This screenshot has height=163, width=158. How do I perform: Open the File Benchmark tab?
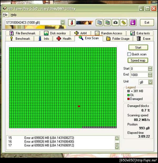(23, 33)
